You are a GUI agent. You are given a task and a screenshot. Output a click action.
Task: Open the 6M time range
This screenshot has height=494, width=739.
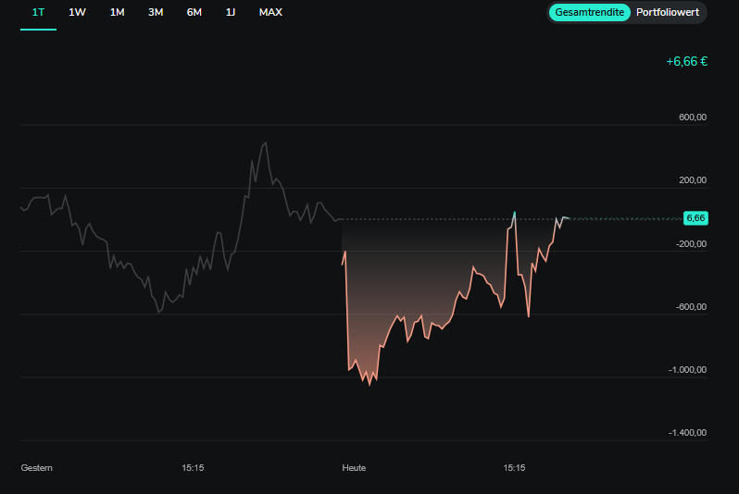pyautogui.click(x=194, y=13)
